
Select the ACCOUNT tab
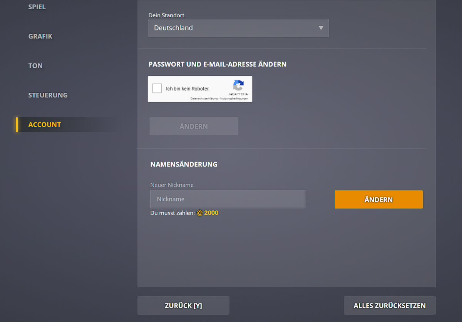45,125
